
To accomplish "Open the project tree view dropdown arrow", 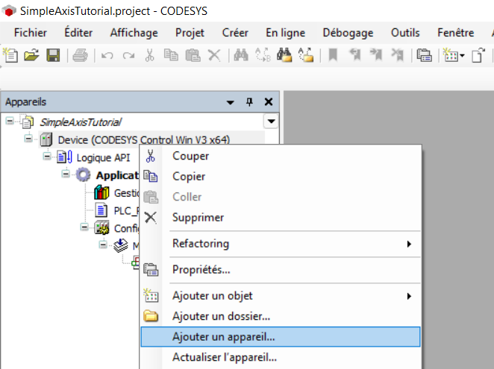I will pyautogui.click(x=271, y=122).
